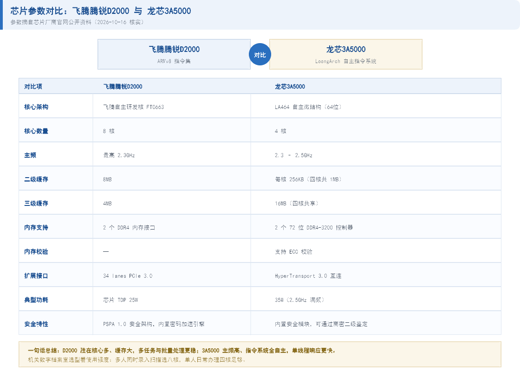Click the 安全特性 row label
The image size is (520, 371).
tap(36, 324)
